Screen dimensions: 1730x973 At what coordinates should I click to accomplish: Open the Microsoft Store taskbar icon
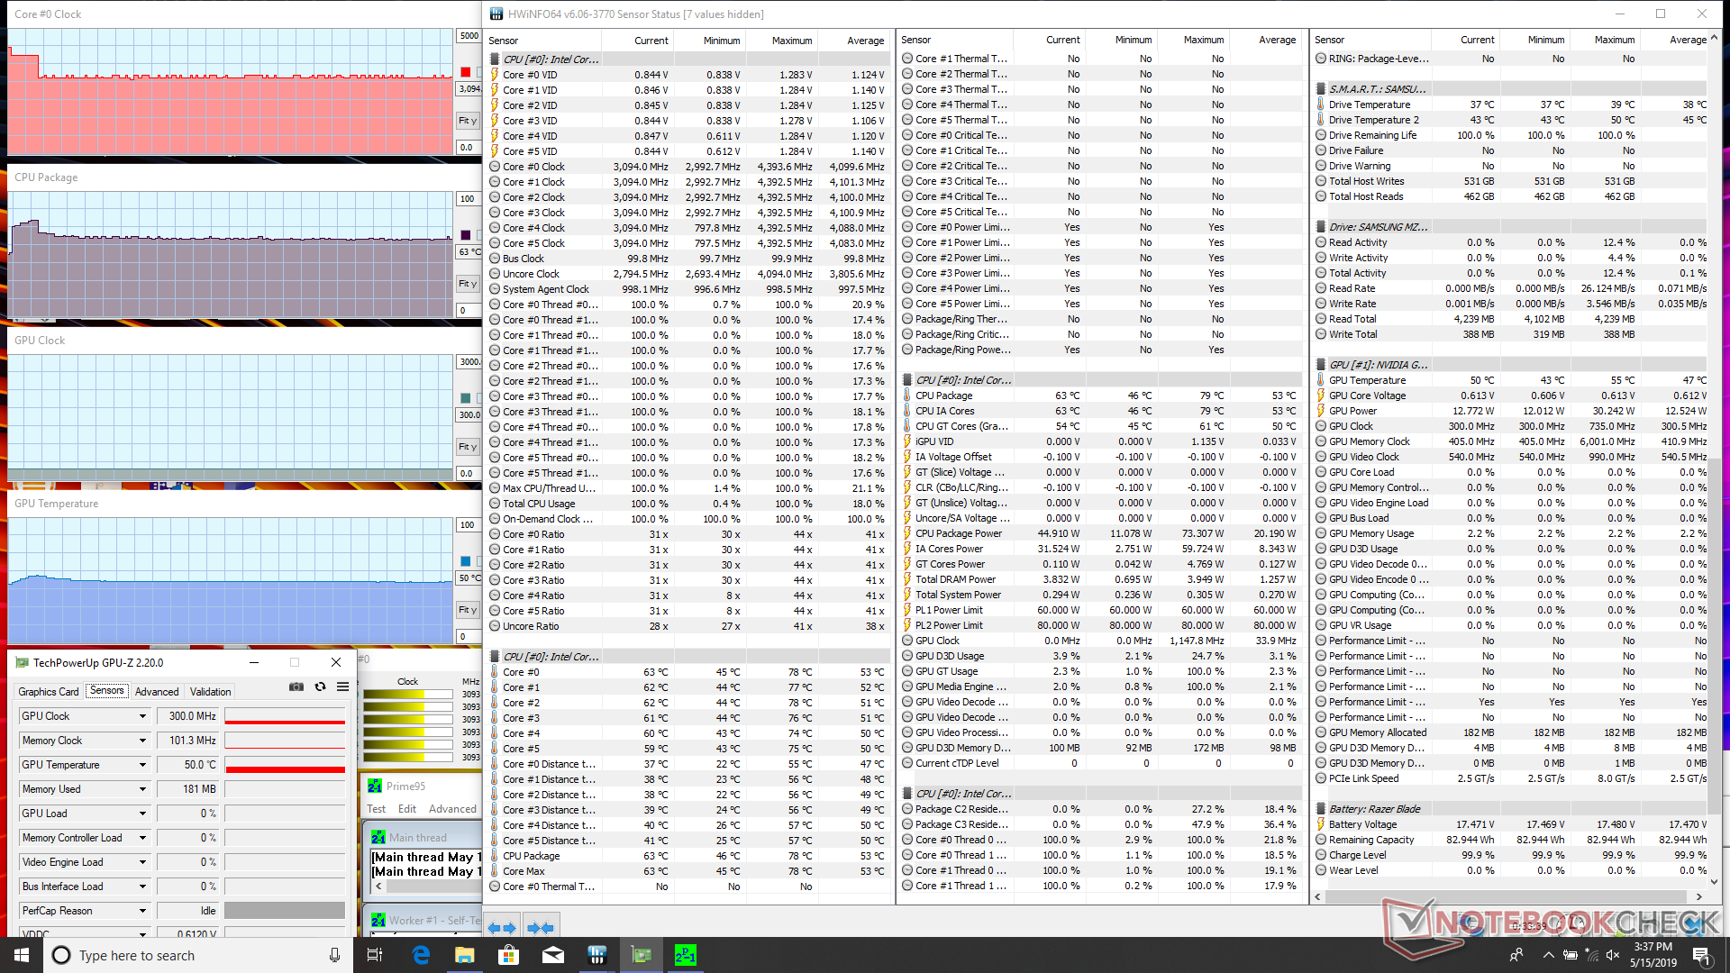coord(509,955)
